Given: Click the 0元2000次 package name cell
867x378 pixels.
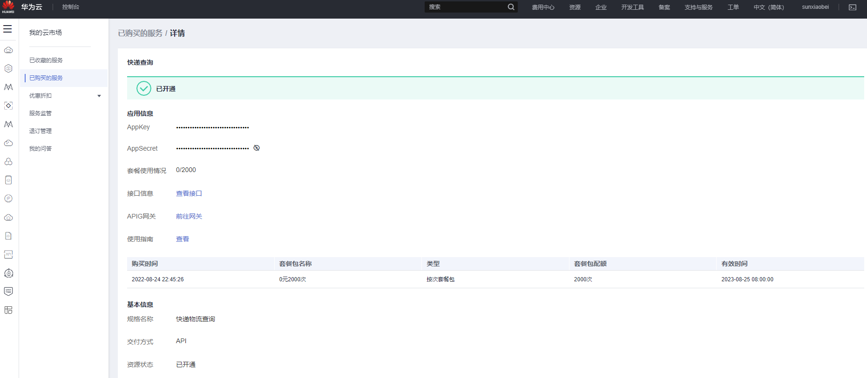Looking at the screenshot, I should point(293,279).
